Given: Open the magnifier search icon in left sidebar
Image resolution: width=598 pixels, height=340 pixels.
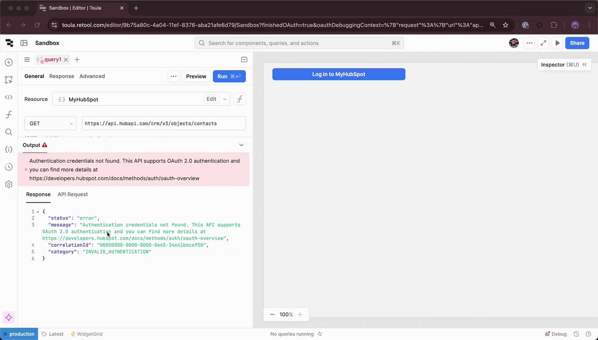Looking at the screenshot, I should tap(8, 132).
